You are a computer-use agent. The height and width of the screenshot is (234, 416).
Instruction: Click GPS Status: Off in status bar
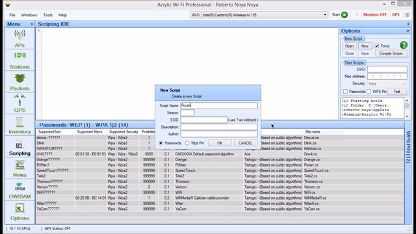point(57,228)
